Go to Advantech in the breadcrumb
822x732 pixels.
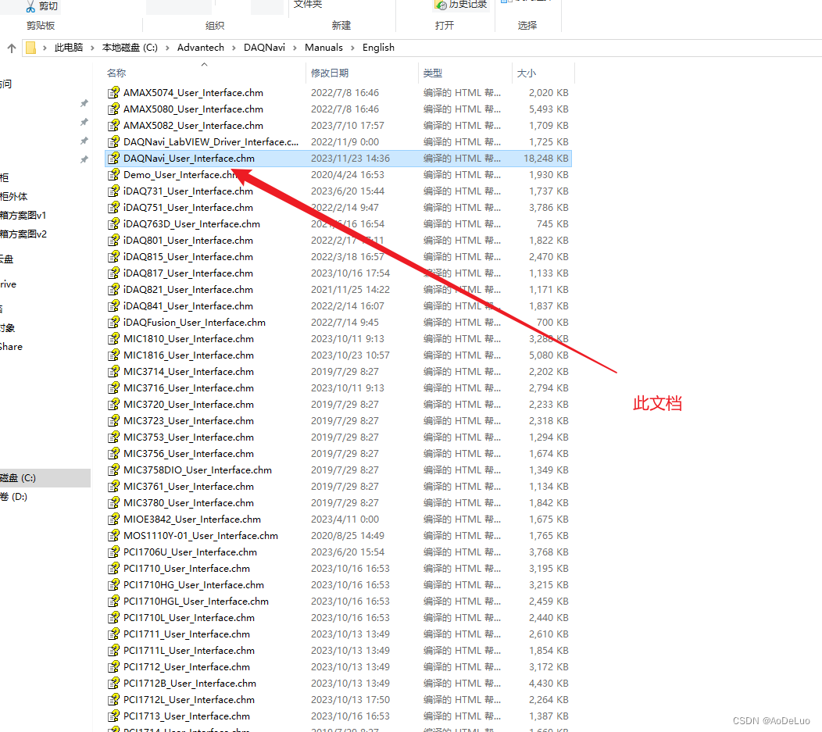pos(200,48)
